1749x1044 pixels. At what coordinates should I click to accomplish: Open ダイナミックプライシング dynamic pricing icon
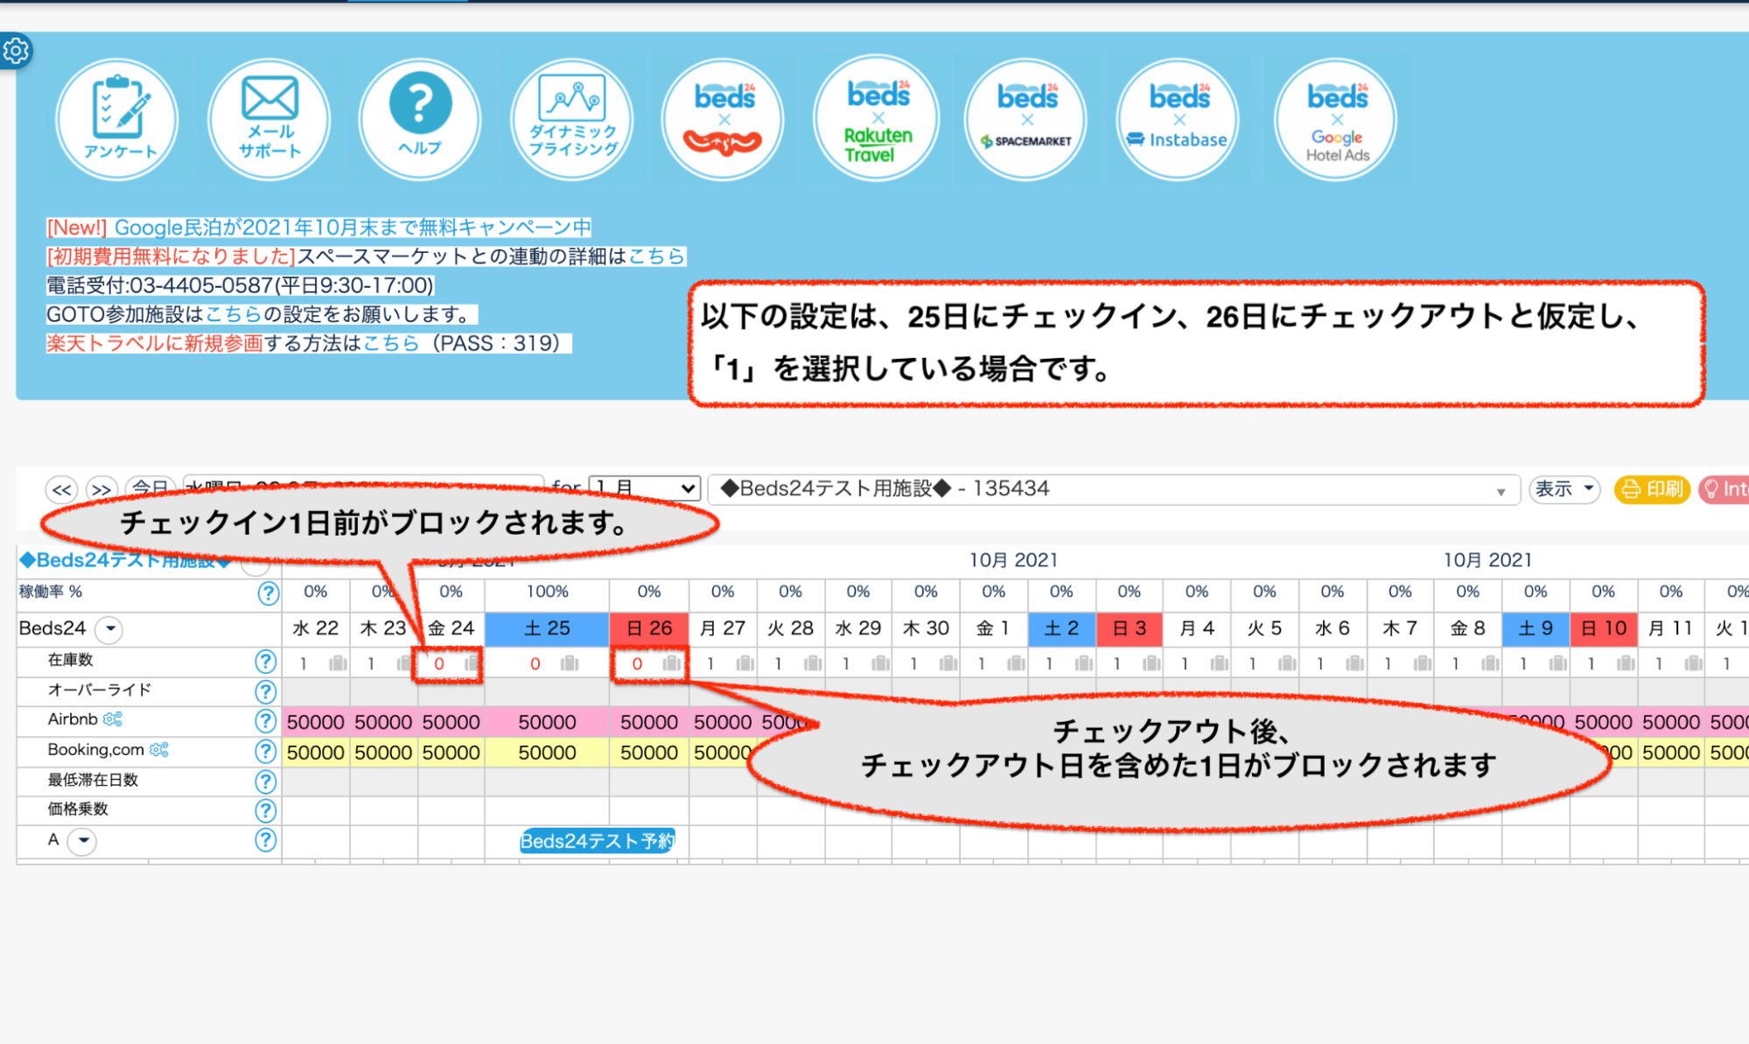click(x=573, y=120)
